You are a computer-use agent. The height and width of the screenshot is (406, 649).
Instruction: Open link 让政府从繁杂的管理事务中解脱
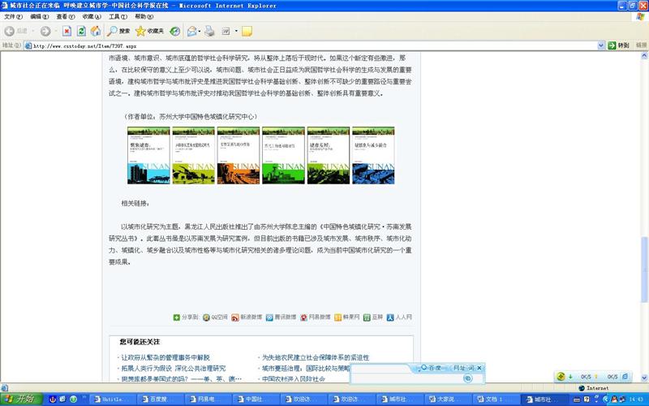pyautogui.click(x=165, y=357)
